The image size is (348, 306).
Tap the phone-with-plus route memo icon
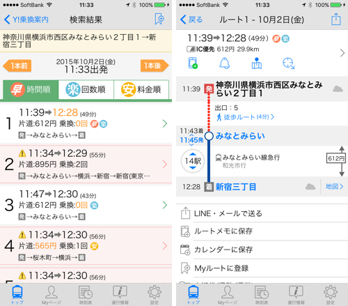pos(193,63)
